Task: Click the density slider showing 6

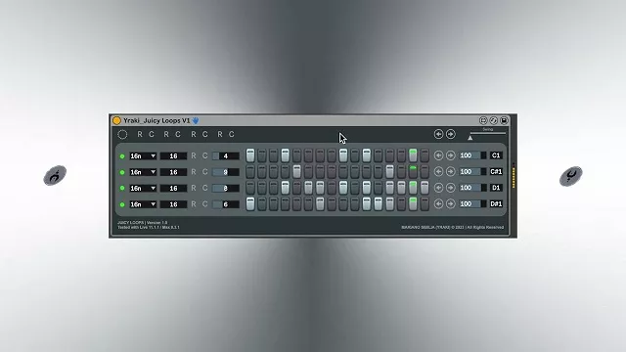Action: coord(226,204)
